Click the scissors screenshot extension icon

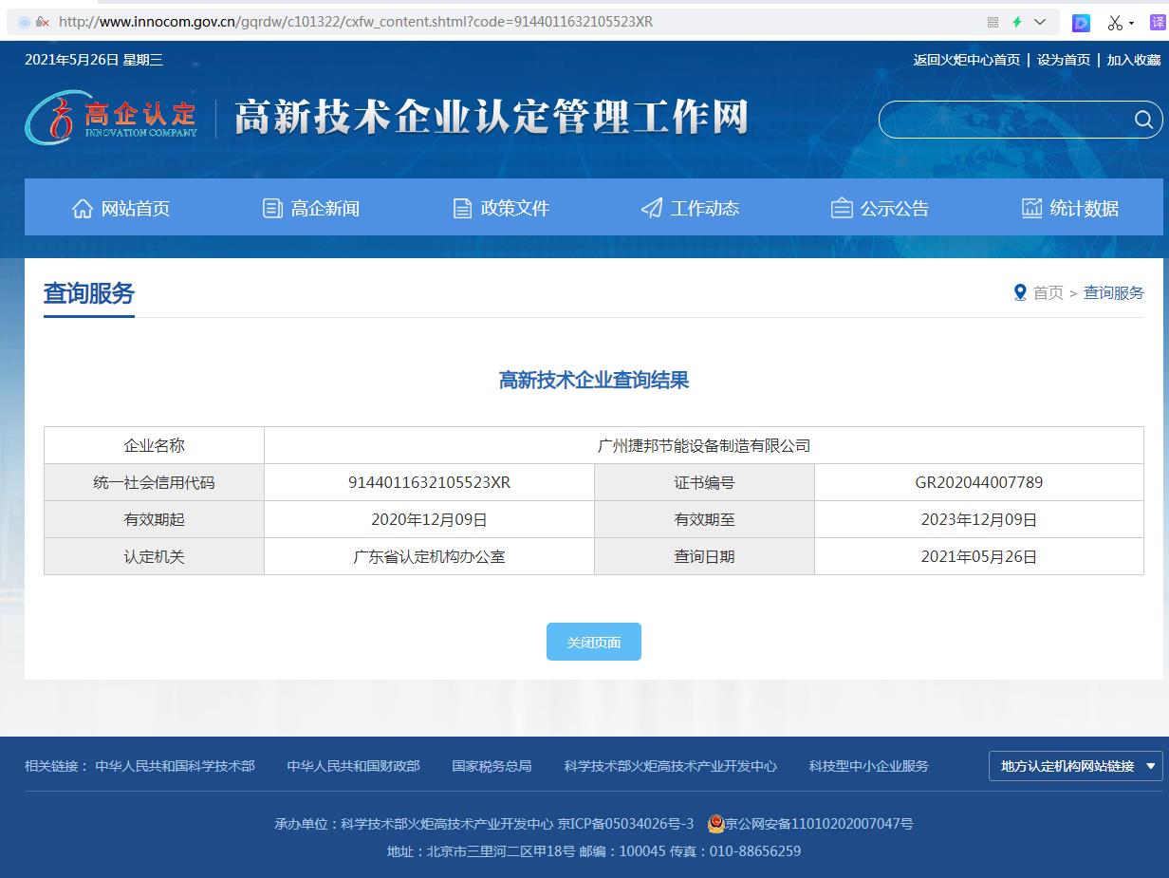1115,21
